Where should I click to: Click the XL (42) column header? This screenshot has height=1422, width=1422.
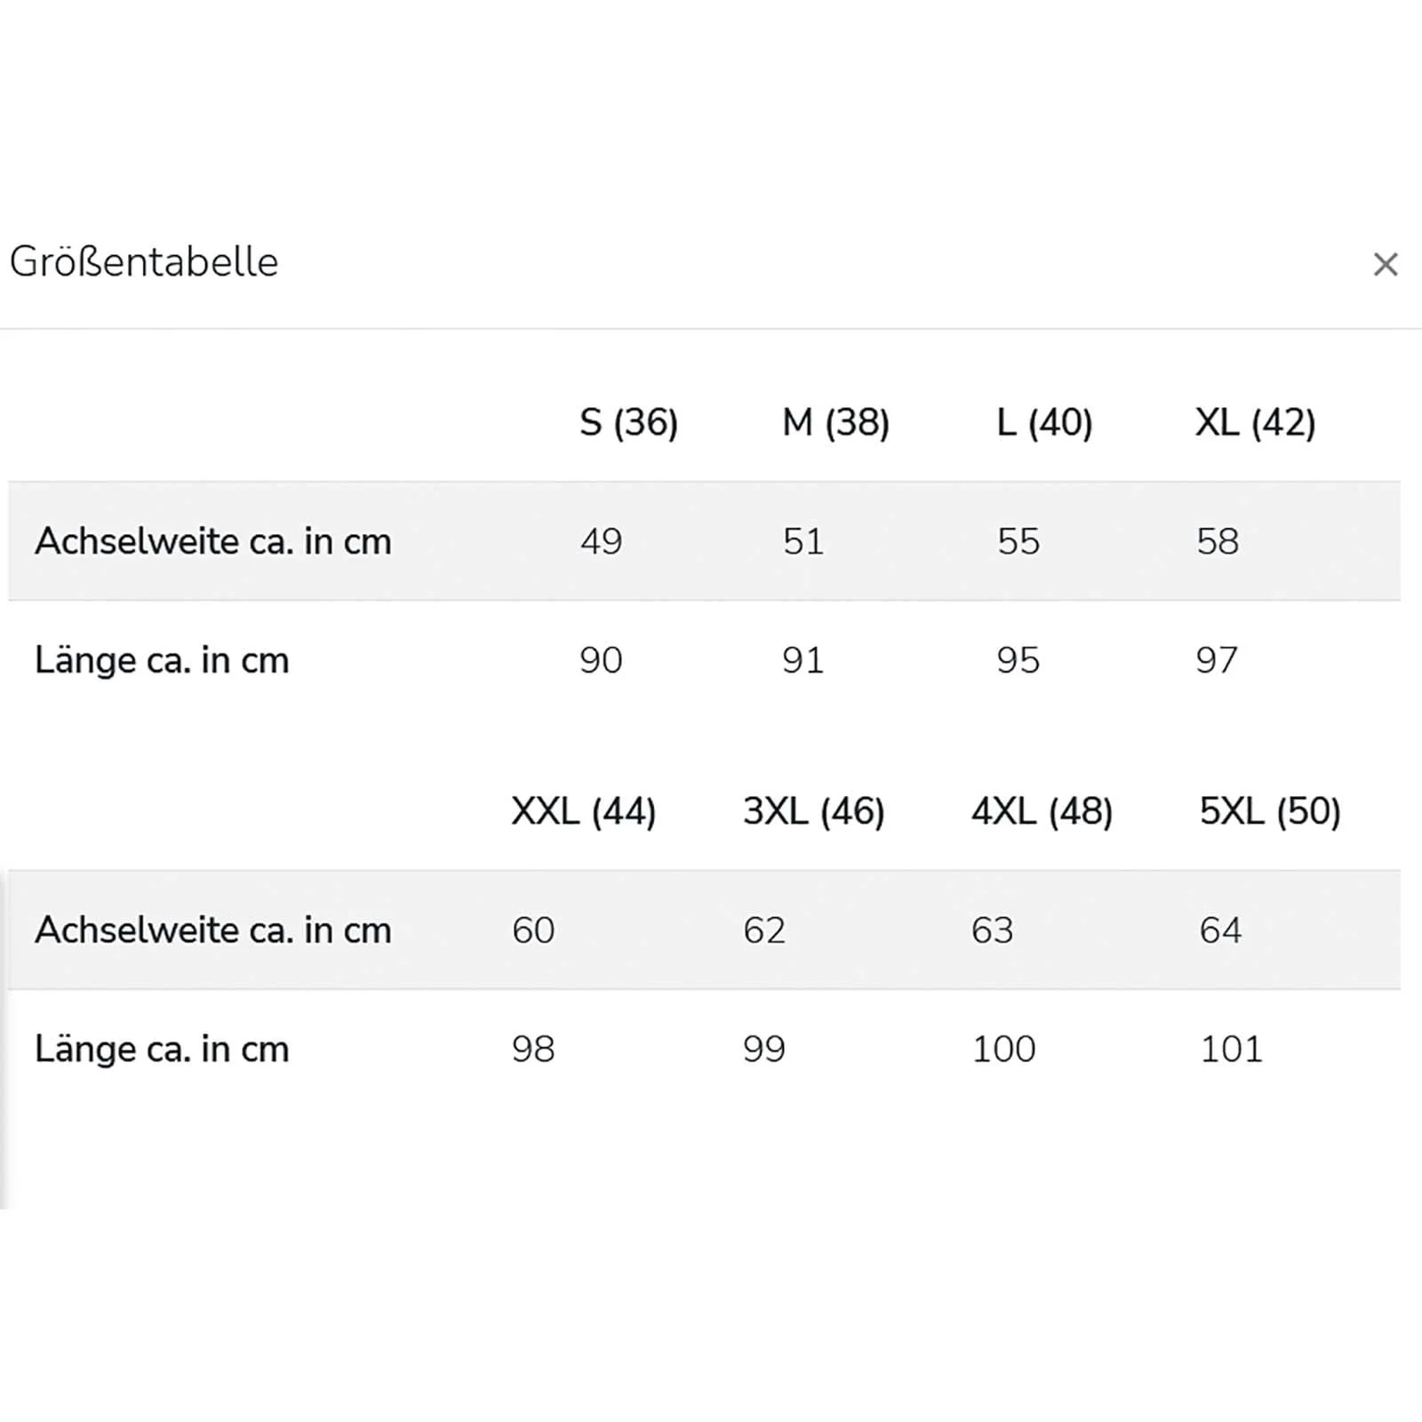pyautogui.click(x=1255, y=422)
